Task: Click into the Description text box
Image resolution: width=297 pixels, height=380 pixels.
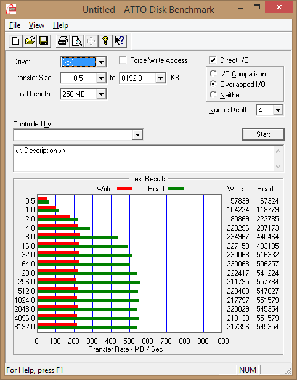Action: [x=144, y=159]
